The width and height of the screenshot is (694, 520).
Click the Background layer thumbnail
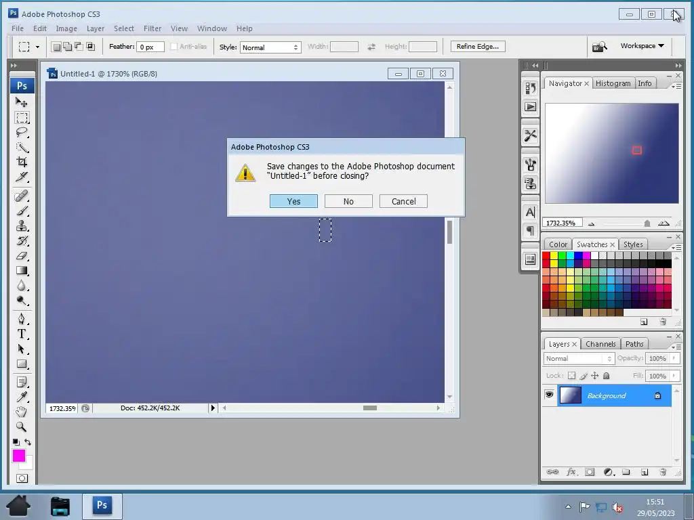tap(570, 395)
